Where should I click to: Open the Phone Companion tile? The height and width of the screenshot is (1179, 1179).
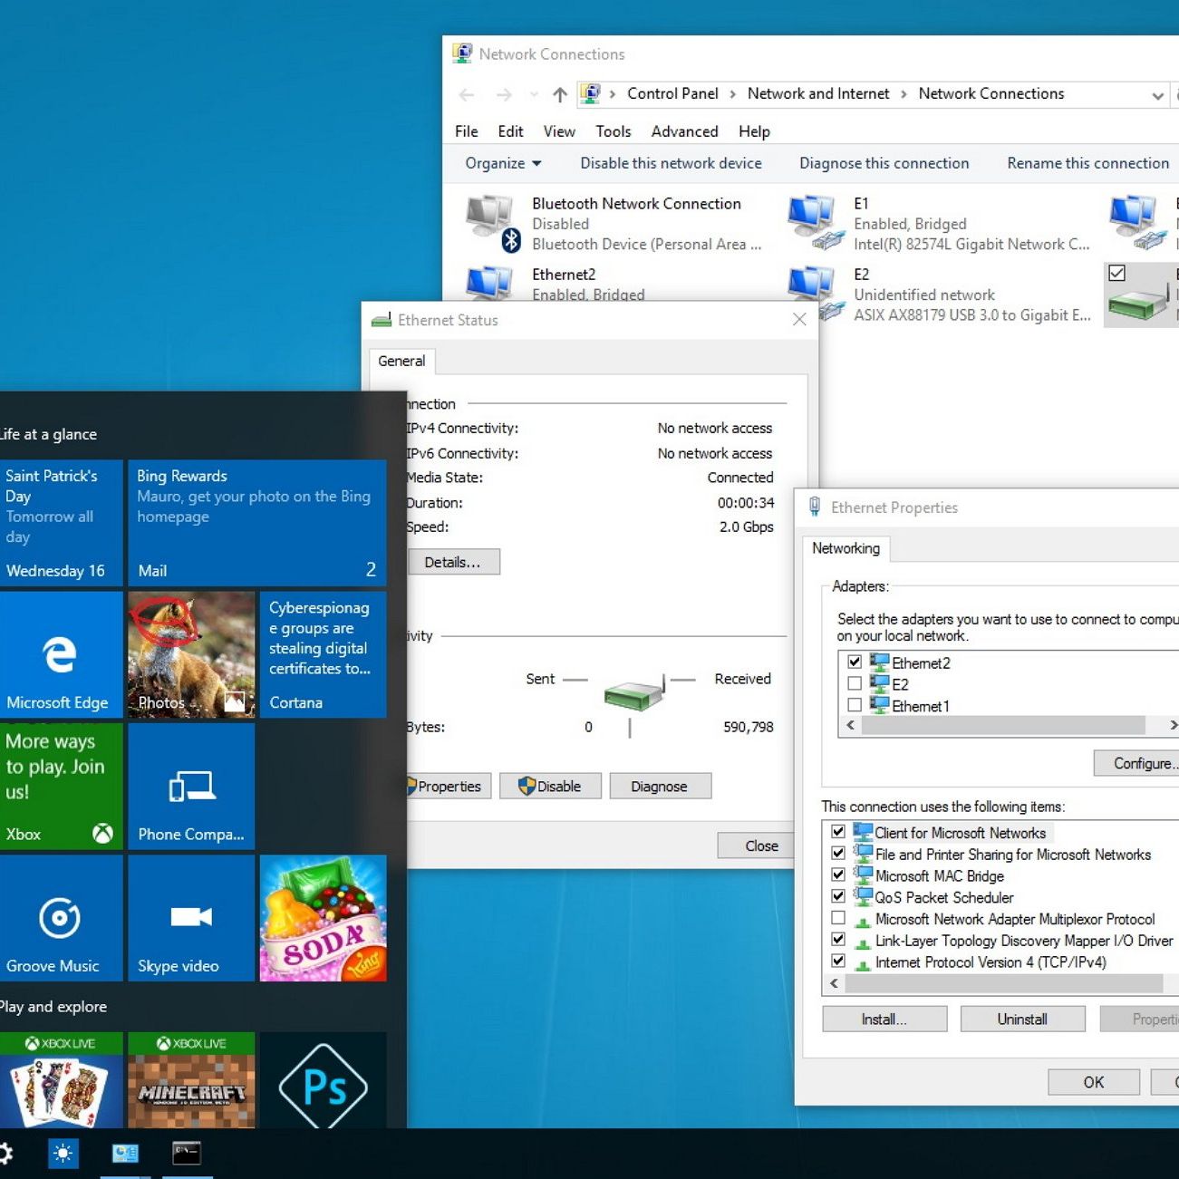tap(191, 787)
